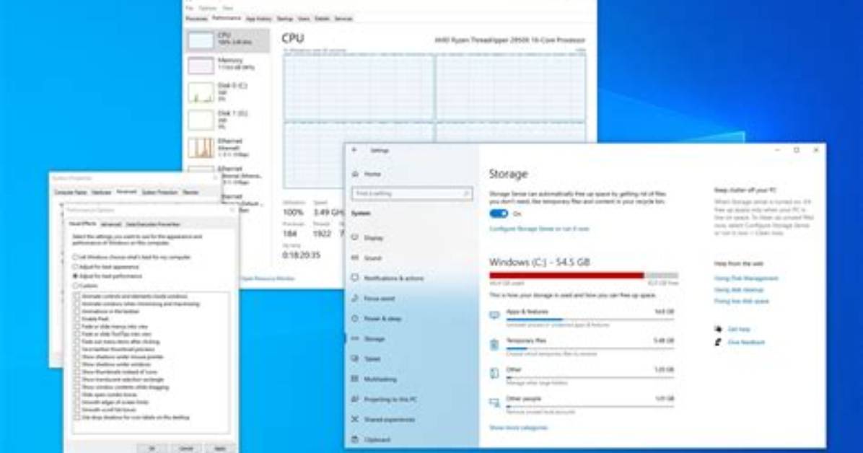Image resolution: width=863 pixels, height=453 pixels.
Task: Select Adjust for best appearance radio
Action: click(76, 267)
